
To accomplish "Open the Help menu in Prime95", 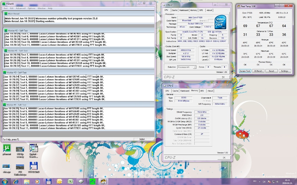I will 50,8.
